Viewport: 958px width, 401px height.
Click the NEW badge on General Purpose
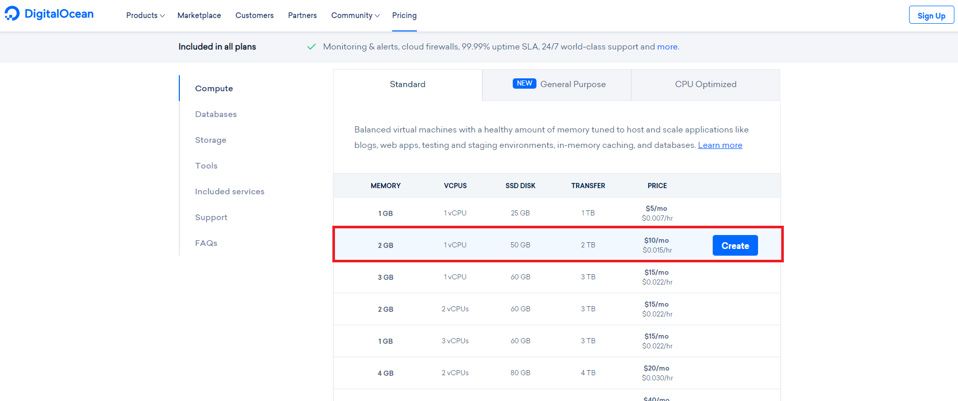click(525, 83)
